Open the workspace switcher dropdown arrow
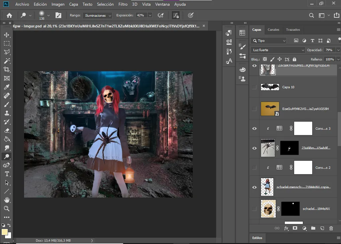The height and width of the screenshot is (244, 341). (x=329, y=15)
